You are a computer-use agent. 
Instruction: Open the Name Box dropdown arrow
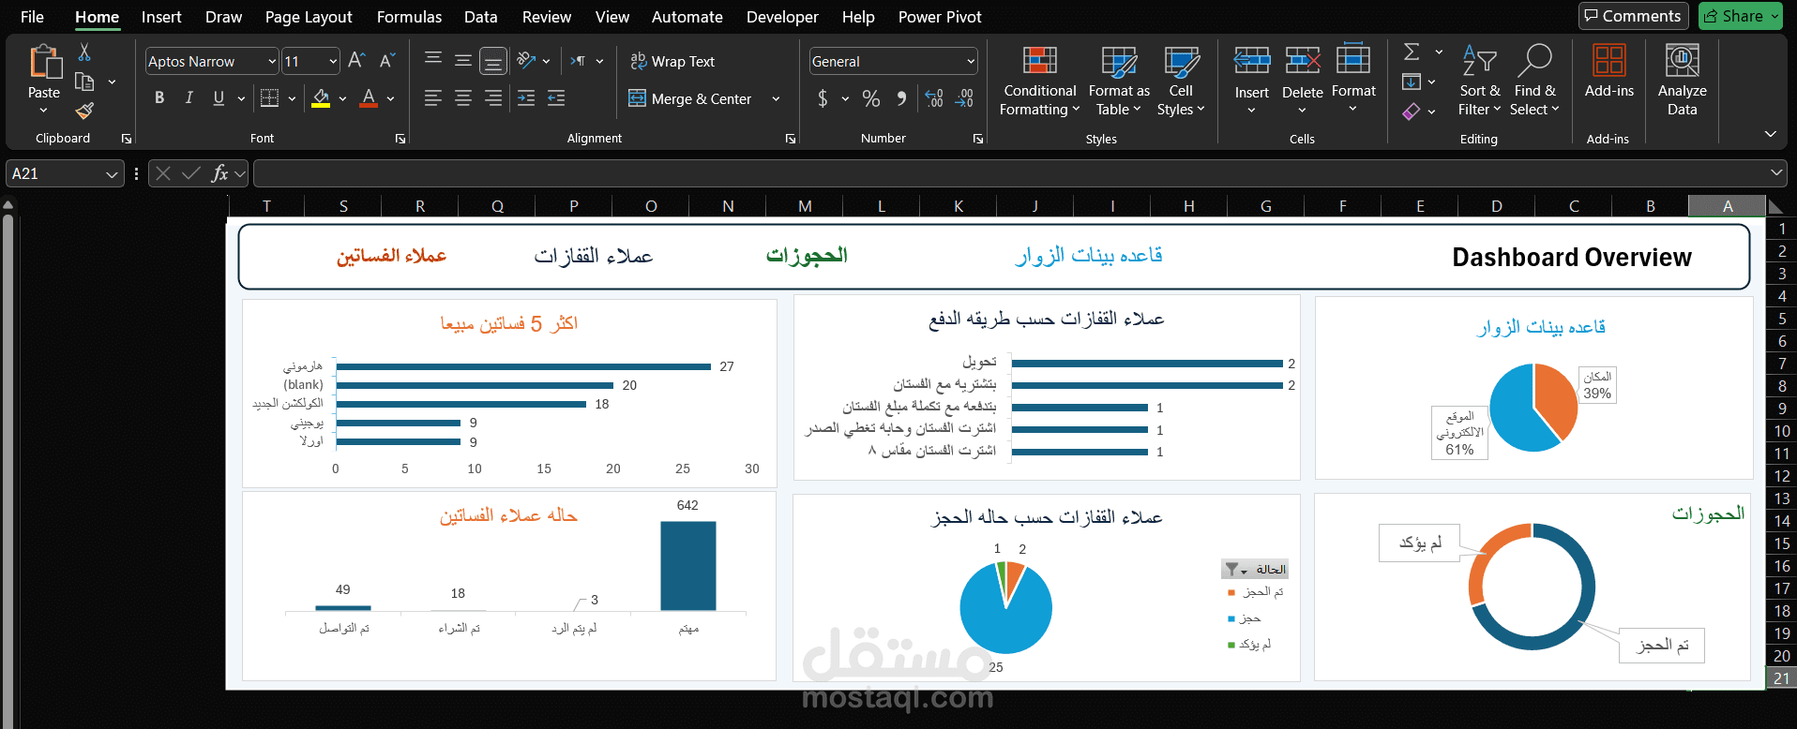(112, 174)
